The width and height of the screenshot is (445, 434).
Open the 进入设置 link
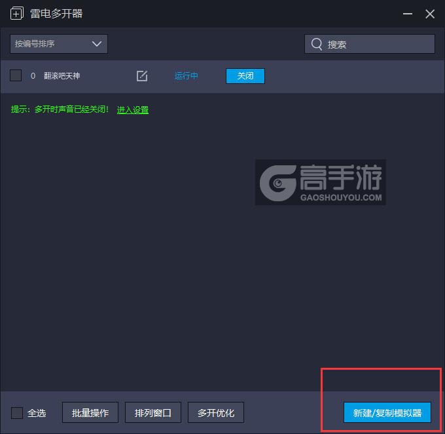click(x=133, y=109)
